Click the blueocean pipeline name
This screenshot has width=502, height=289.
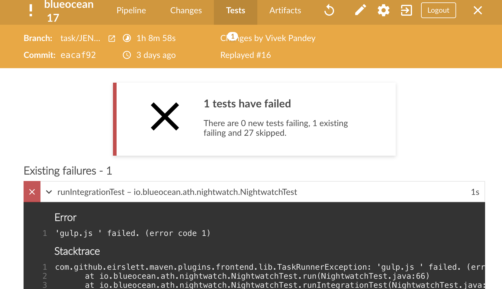coord(69,5)
